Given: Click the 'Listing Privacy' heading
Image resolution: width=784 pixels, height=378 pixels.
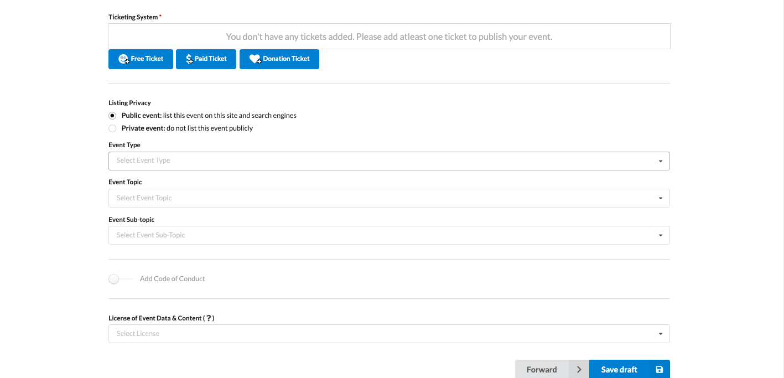Looking at the screenshot, I should click(129, 103).
